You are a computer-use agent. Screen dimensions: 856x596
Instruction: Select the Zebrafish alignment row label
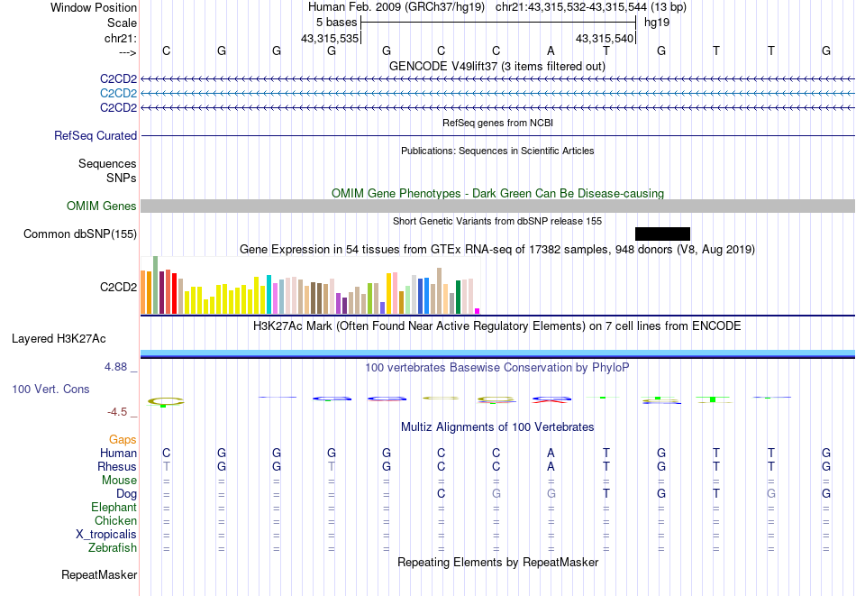[113, 547]
